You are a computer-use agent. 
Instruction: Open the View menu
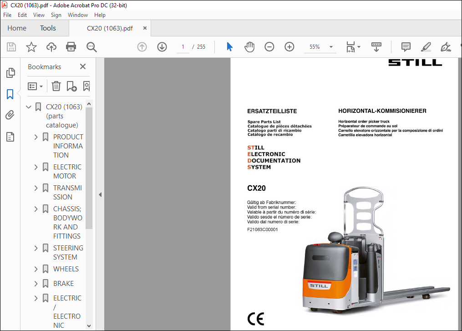[x=39, y=15]
